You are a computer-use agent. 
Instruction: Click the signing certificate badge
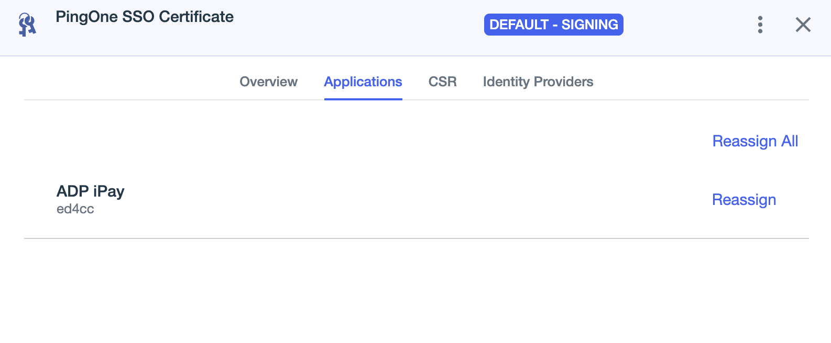click(x=553, y=24)
